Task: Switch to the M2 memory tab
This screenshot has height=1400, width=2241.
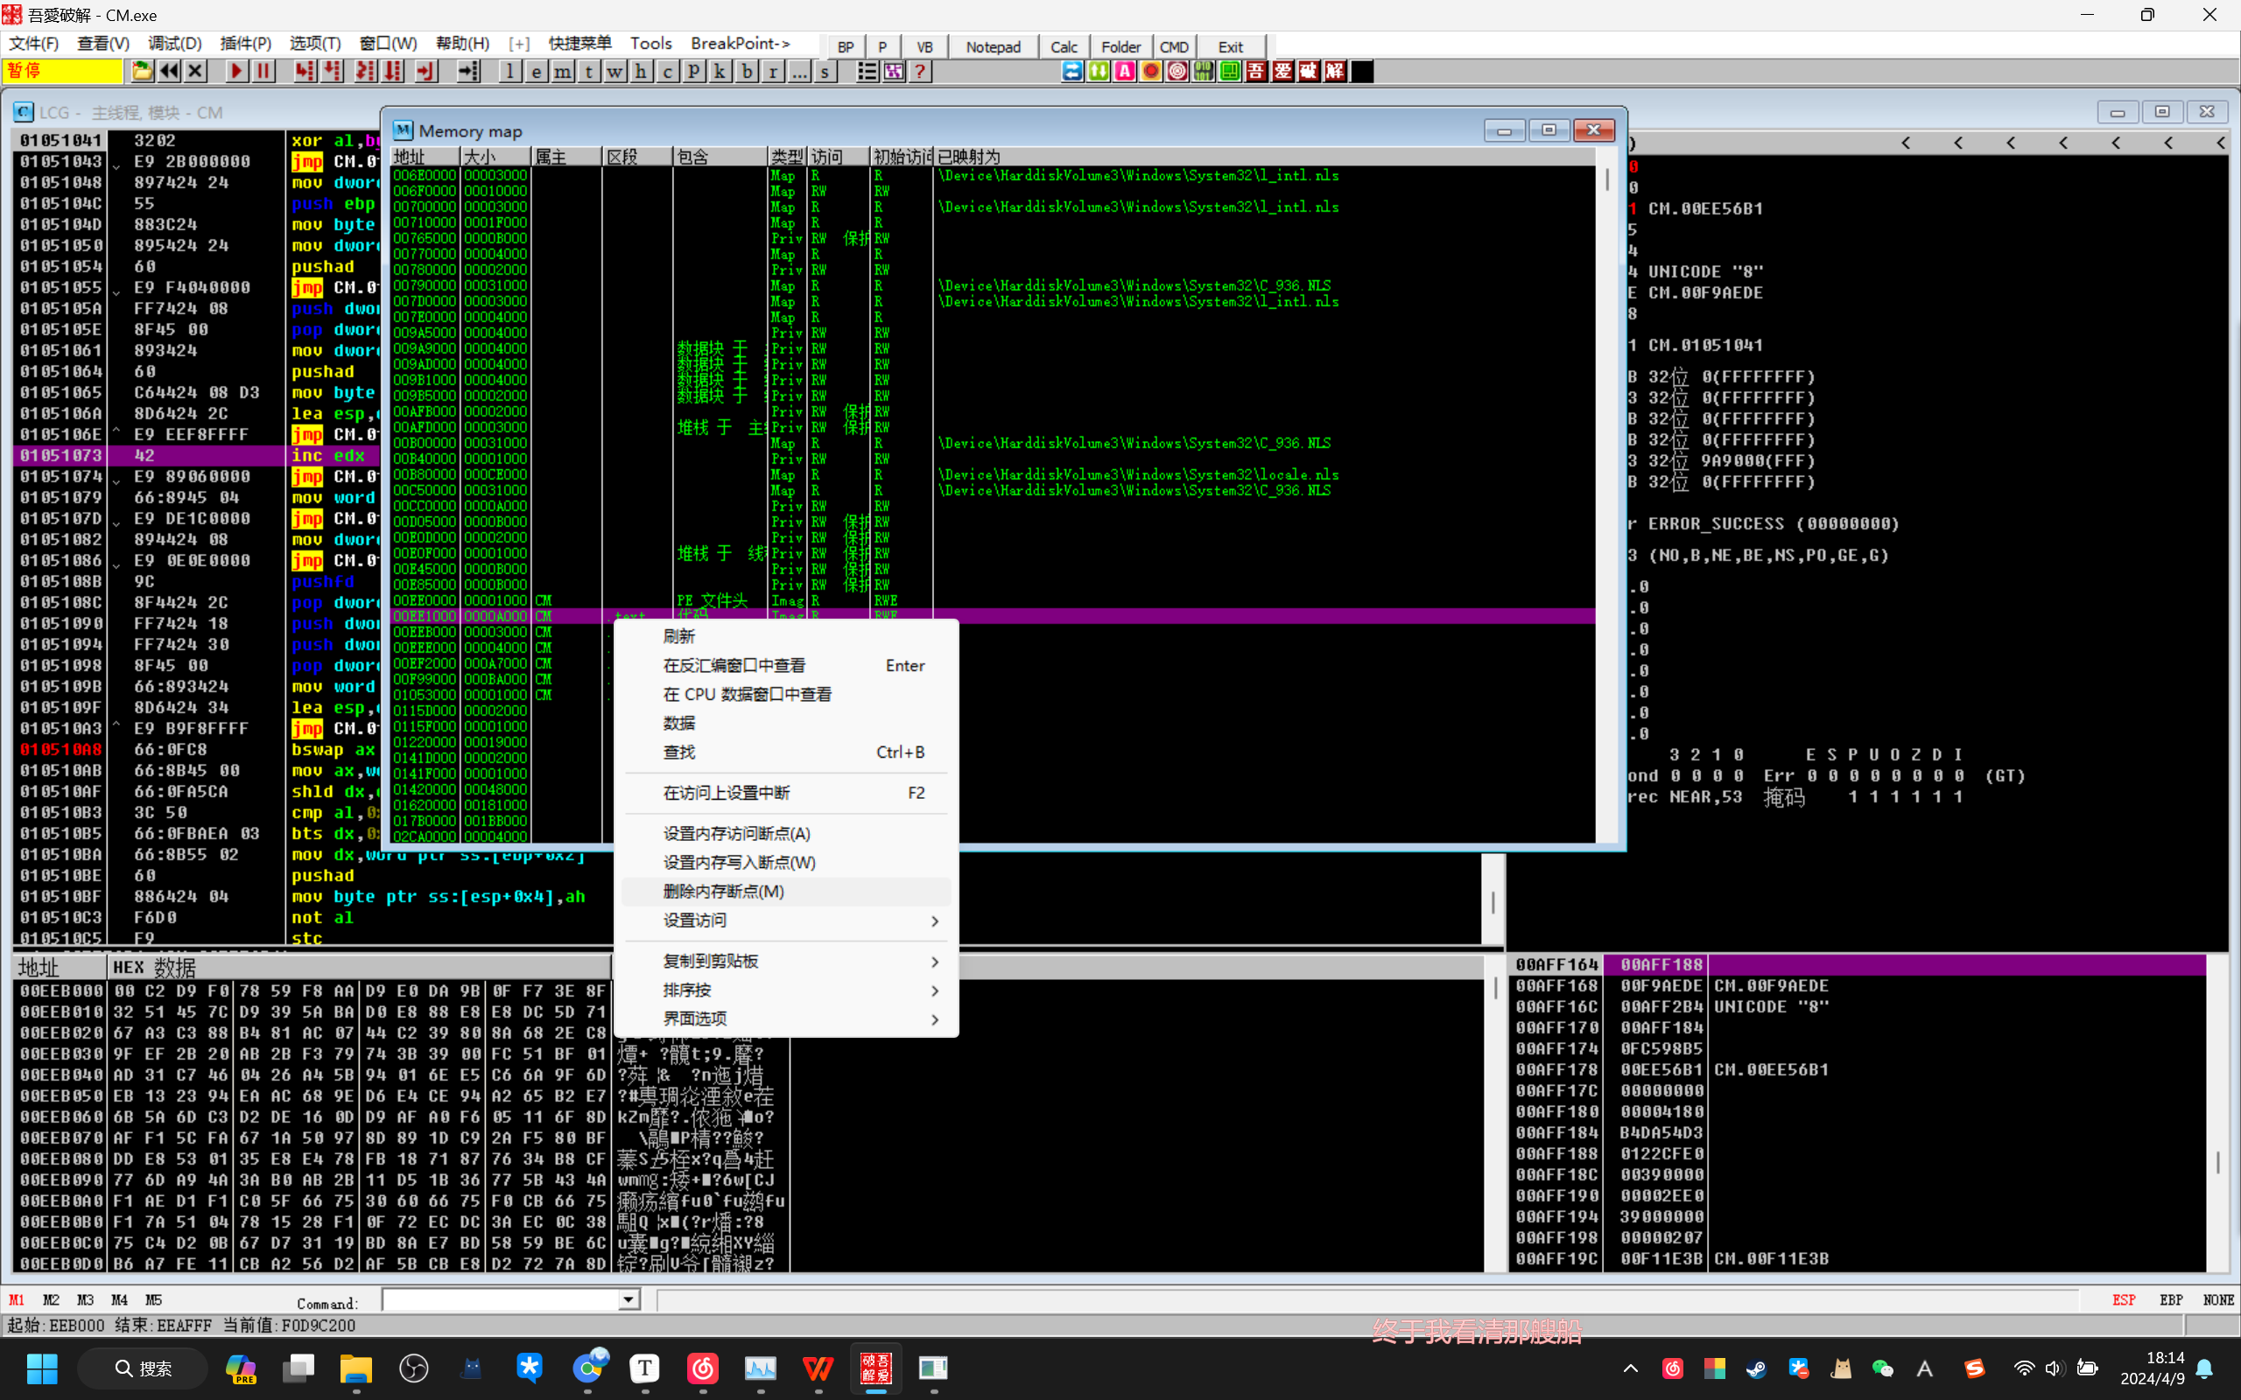Action: pos(51,1300)
